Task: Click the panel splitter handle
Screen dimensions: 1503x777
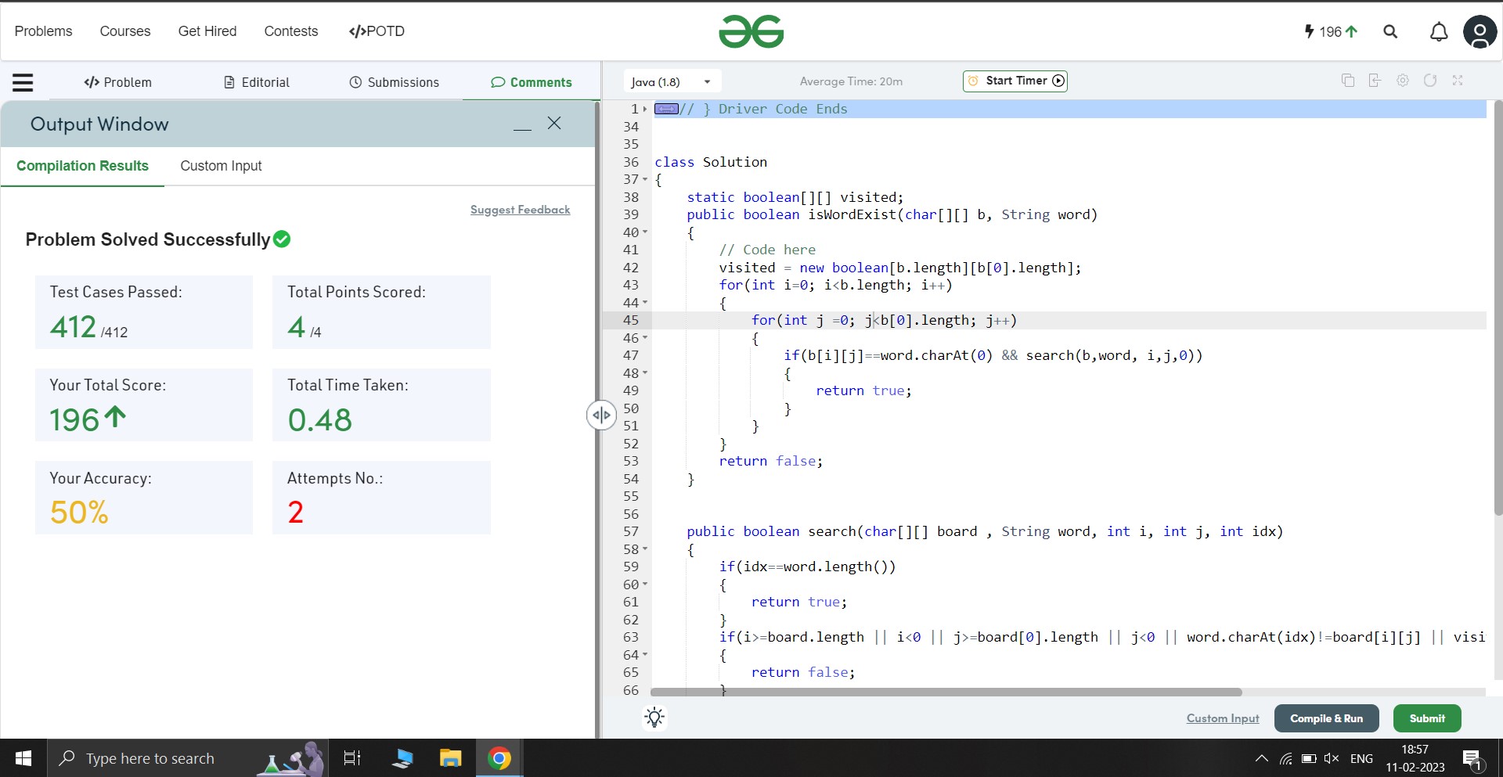Action: click(x=601, y=415)
